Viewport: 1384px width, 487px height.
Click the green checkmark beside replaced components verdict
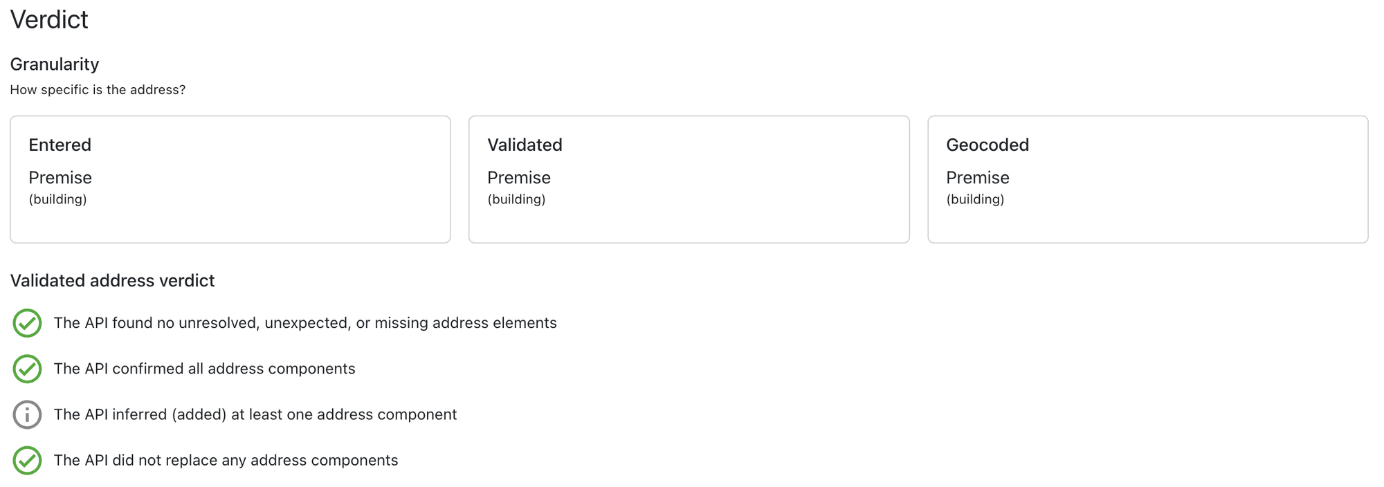pyautogui.click(x=27, y=460)
